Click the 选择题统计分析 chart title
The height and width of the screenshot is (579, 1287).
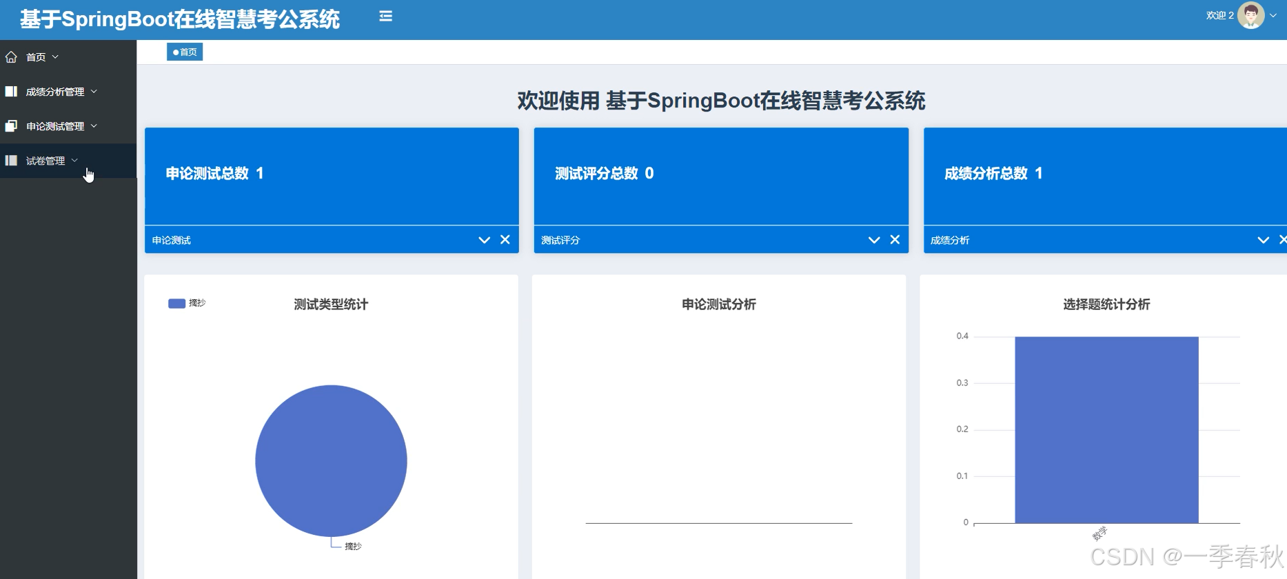[1106, 304]
